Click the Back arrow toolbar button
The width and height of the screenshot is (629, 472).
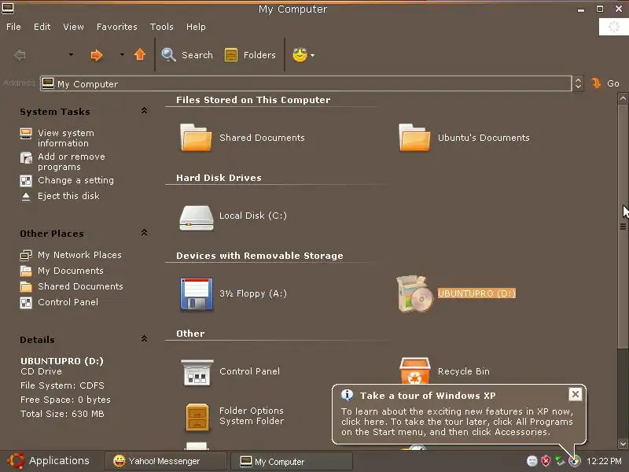[x=19, y=55]
